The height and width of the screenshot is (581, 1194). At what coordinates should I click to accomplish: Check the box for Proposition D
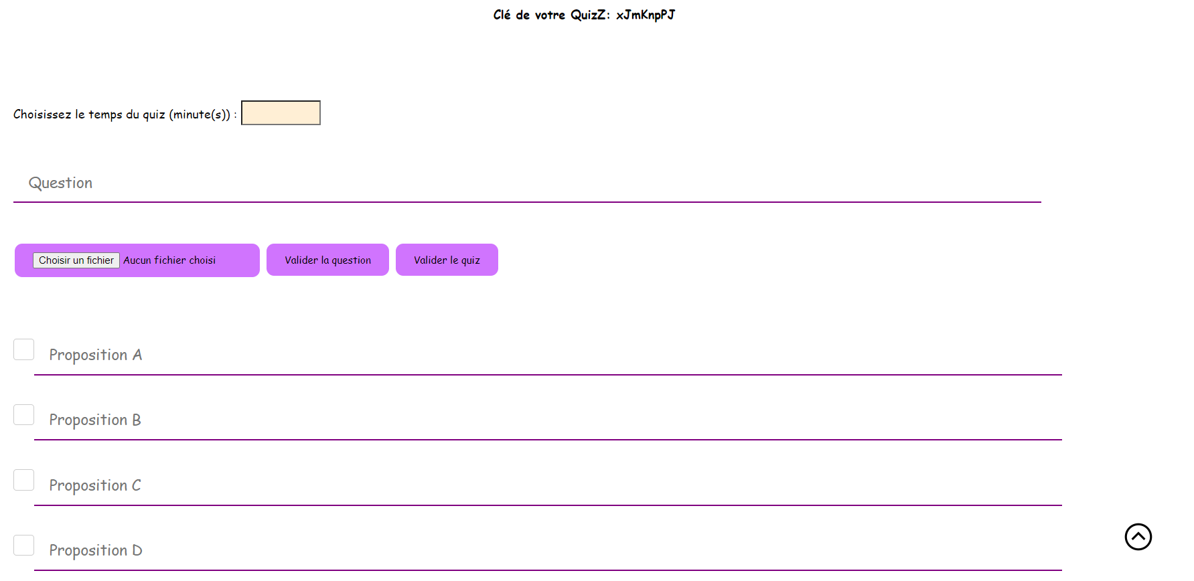click(24, 546)
